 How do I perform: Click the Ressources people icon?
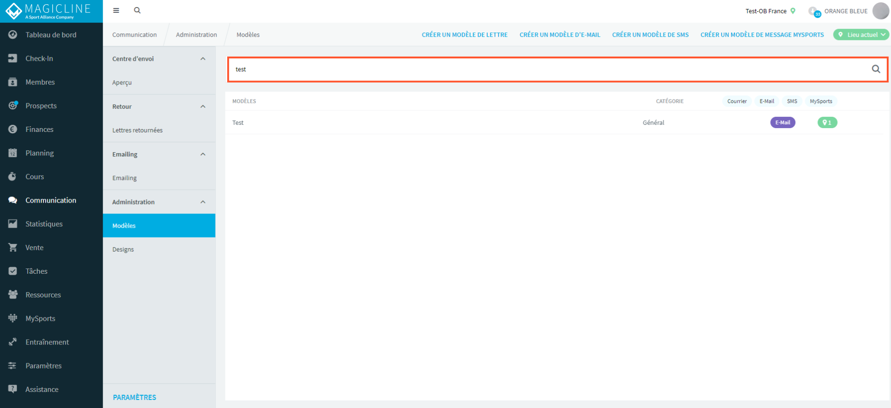pyautogui.click(x=13, y=294)
